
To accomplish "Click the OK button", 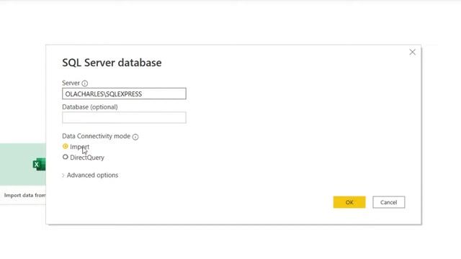I will click(x=349, y=202).
